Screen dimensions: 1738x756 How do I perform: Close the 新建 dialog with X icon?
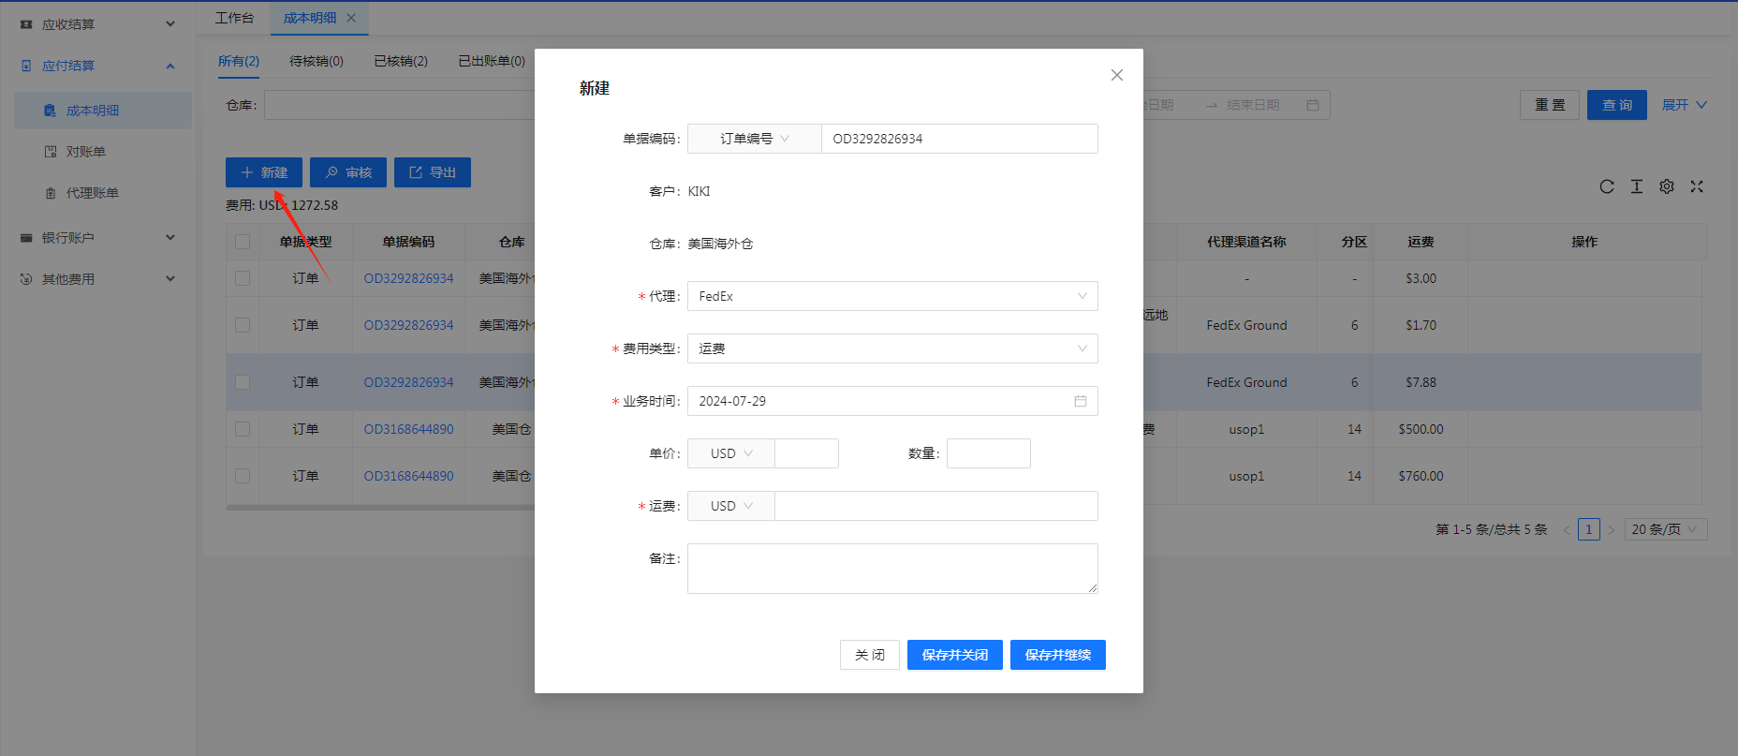tap(1117, 75)
